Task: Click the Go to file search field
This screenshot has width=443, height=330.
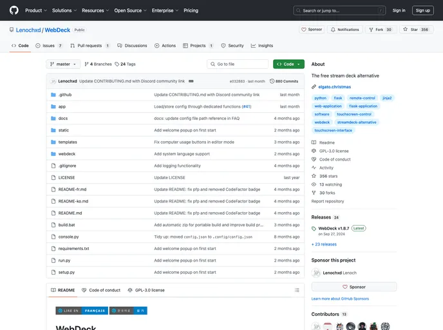Action: tap(238, 64)
